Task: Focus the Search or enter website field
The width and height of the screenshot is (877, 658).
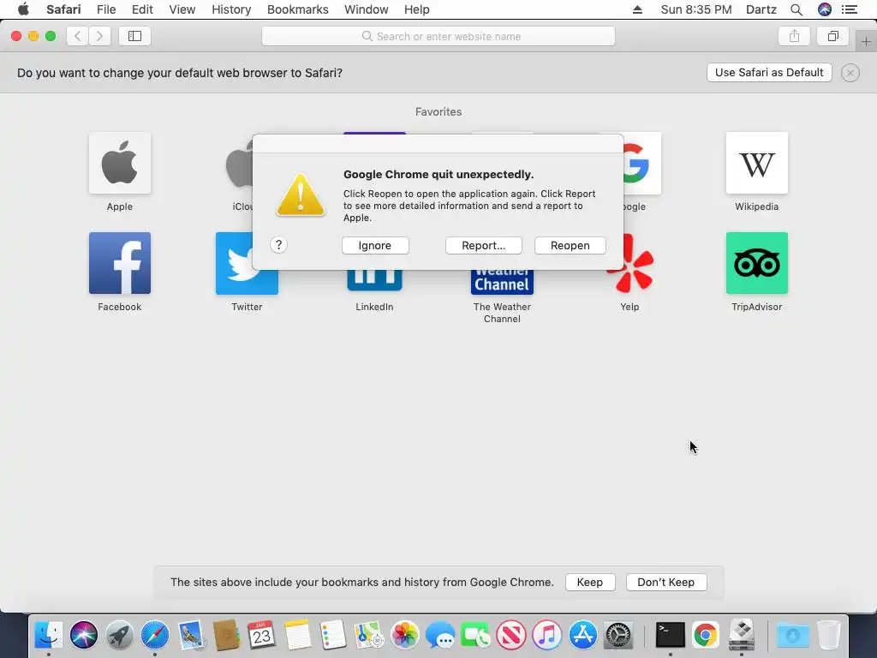Action: click(438, 36)
